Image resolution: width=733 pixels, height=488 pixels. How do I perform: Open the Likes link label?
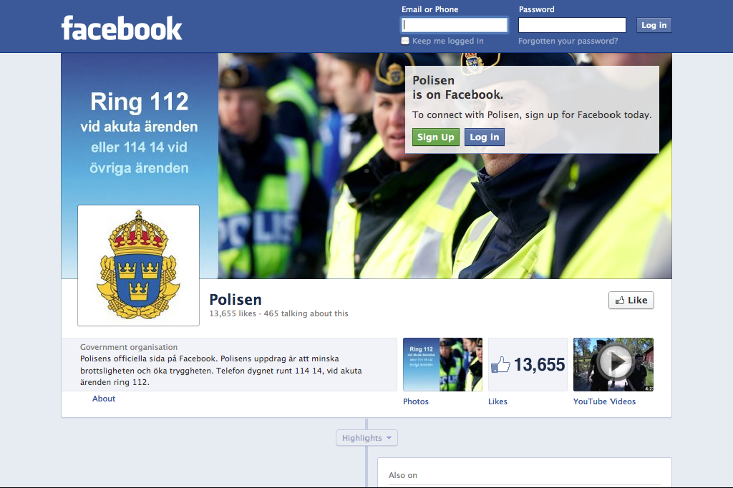(497, 401)
